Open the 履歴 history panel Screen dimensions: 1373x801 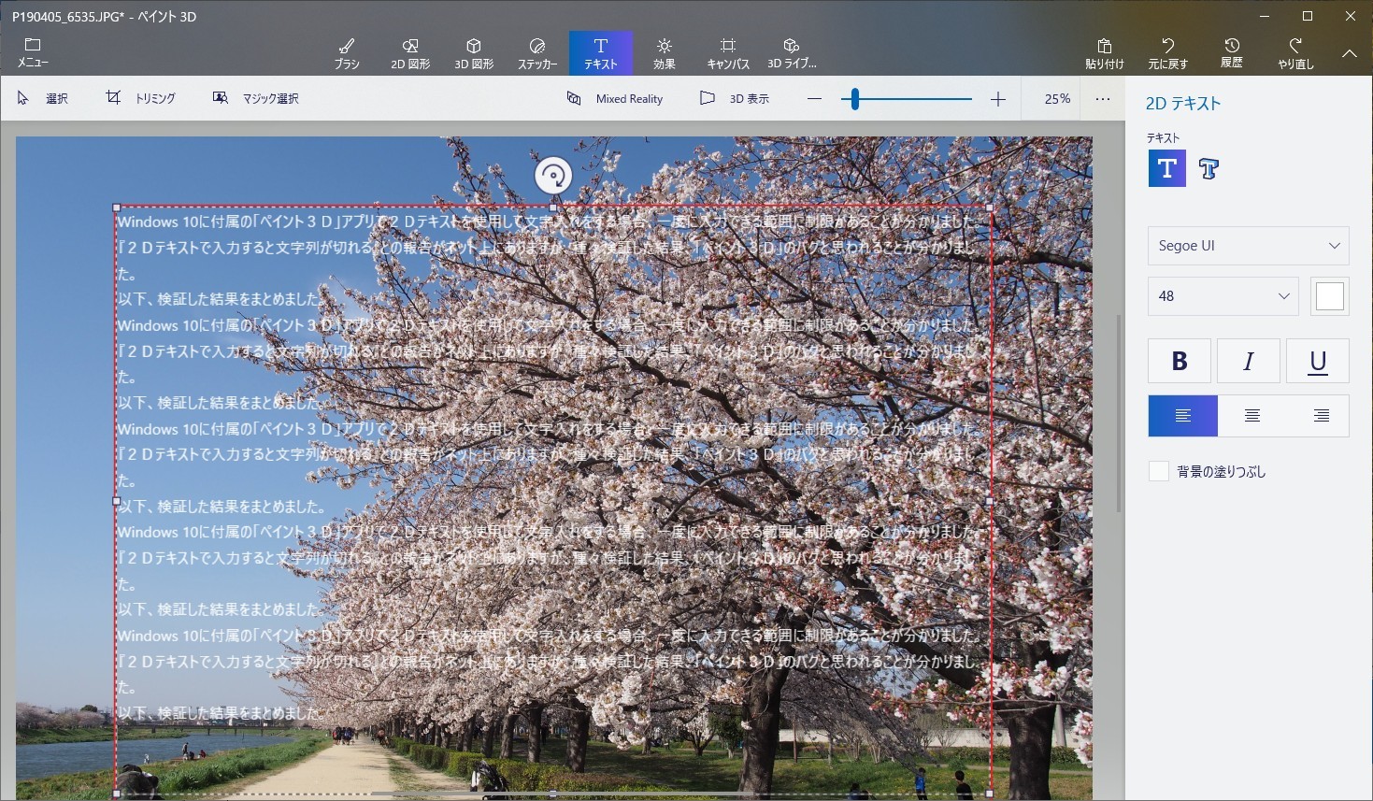1232,53
